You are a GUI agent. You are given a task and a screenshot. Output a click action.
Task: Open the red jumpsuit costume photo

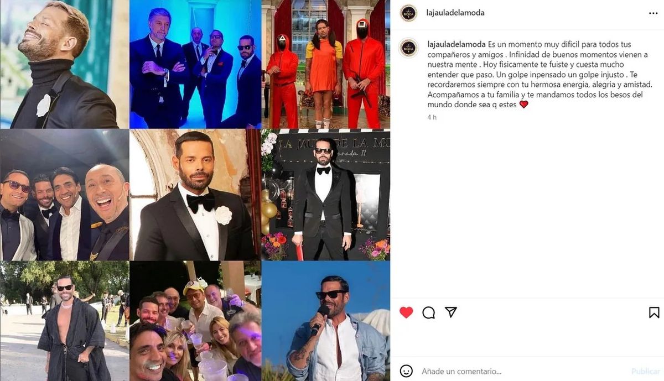[326, 64]
